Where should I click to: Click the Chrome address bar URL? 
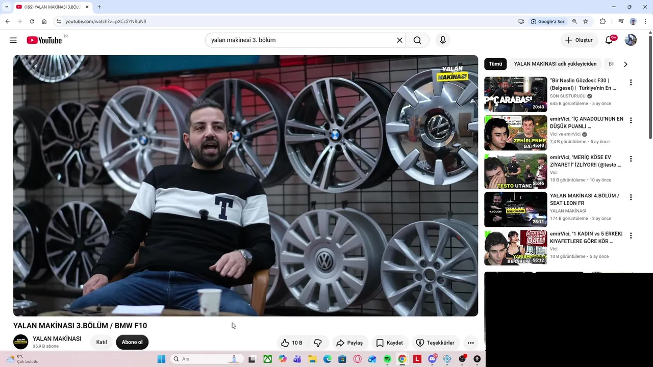tap(106, 21)
